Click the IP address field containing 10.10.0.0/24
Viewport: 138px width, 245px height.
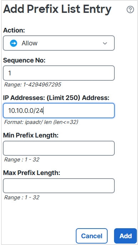(59, 111)
